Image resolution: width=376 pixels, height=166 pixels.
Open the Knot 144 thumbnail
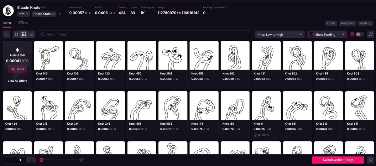coord(204,106)
